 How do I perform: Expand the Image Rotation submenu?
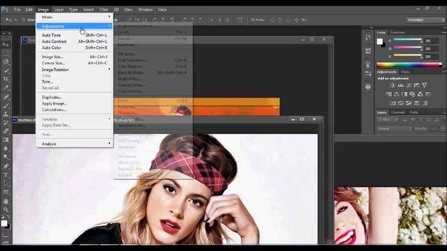[75, 70]
